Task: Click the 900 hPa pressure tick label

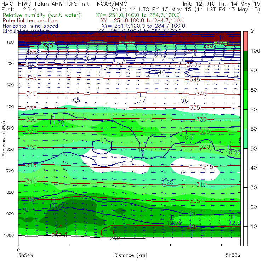Action: pyautogui.click(x=10, y=214)
